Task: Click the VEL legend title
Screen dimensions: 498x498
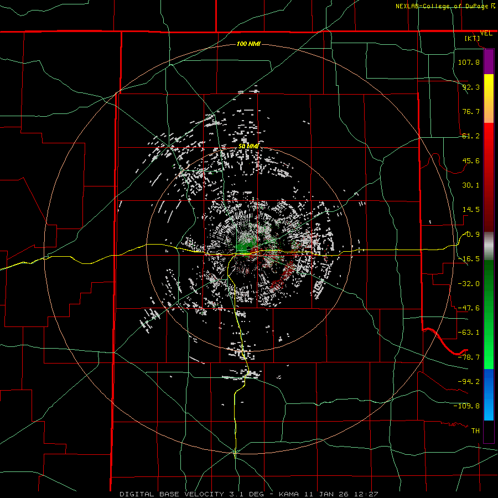Action: [x=486, y=33]
